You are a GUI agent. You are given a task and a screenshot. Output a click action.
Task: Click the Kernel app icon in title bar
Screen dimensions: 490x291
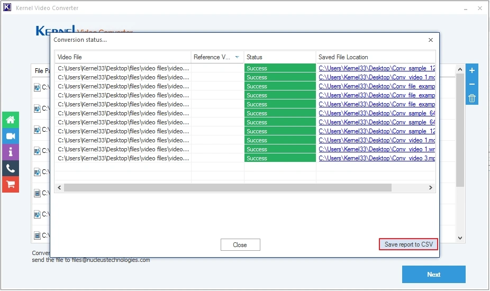7,7
